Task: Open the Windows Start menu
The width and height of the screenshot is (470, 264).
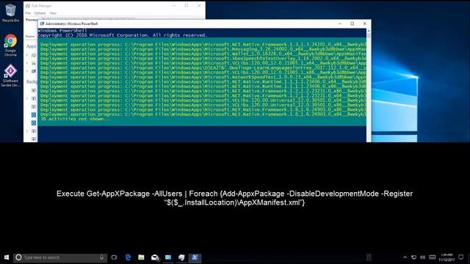Action: 7,257
